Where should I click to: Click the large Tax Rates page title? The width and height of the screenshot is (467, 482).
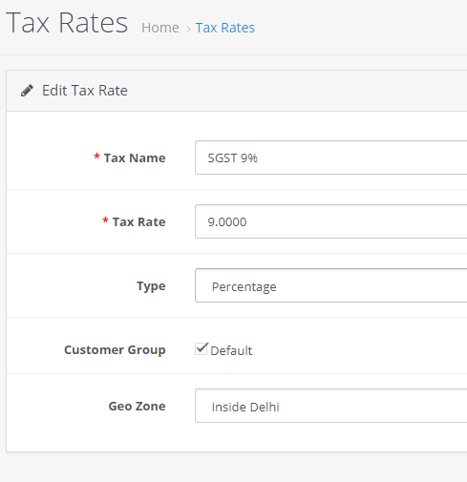(67, 23)
